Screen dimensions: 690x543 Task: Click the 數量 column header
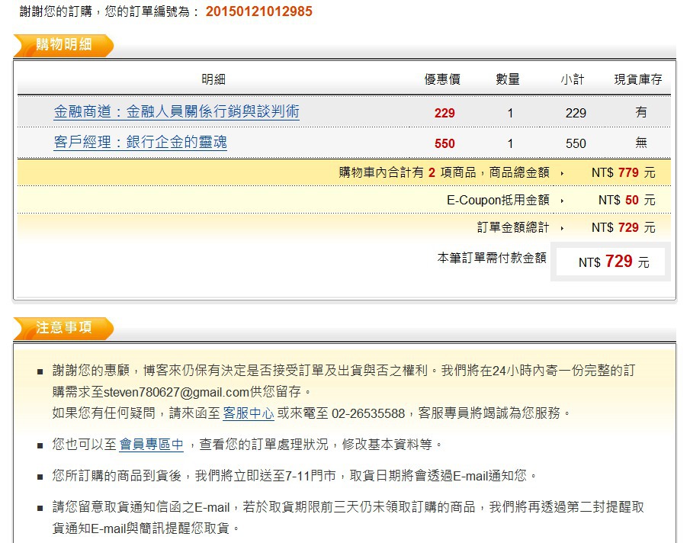pyautogui.click(x=507, y=79)
